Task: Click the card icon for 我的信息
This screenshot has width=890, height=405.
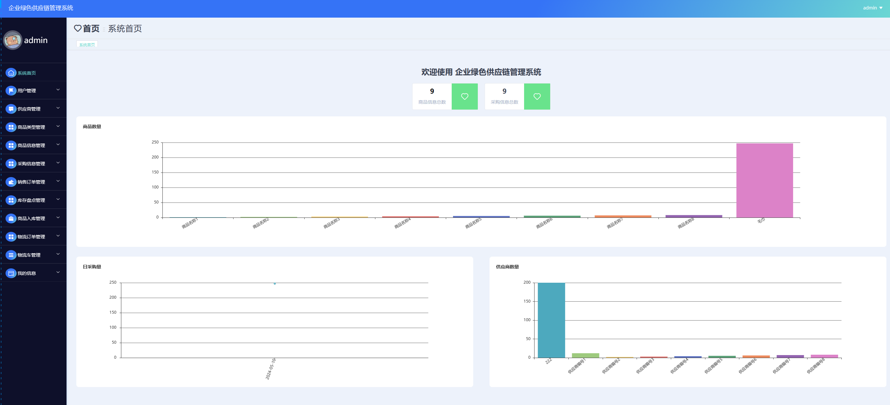Action: click(x=11, y=273)
